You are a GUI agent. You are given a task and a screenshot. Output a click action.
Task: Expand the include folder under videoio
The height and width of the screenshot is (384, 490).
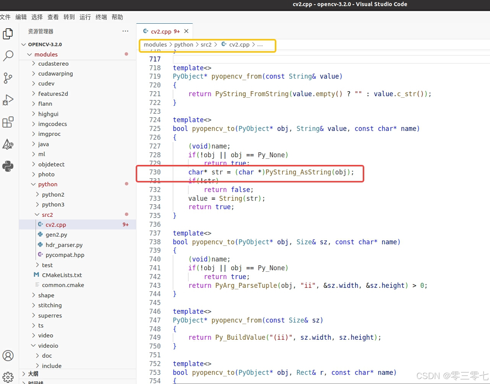pos(78,366)
